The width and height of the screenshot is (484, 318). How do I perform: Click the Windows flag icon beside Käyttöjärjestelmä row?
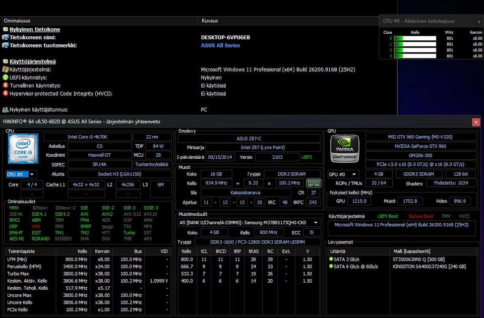point(5,70)
